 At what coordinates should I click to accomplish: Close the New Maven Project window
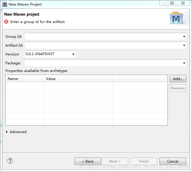coord(183,3)
